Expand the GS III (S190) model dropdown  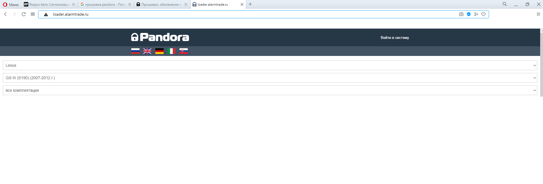(x=270, y=78)
